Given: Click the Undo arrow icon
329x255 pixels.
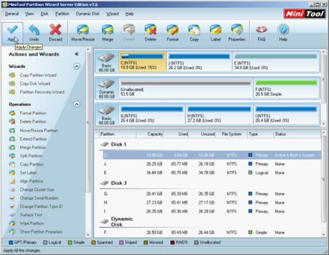Looking at the screenshot, I should coord(34,30).
